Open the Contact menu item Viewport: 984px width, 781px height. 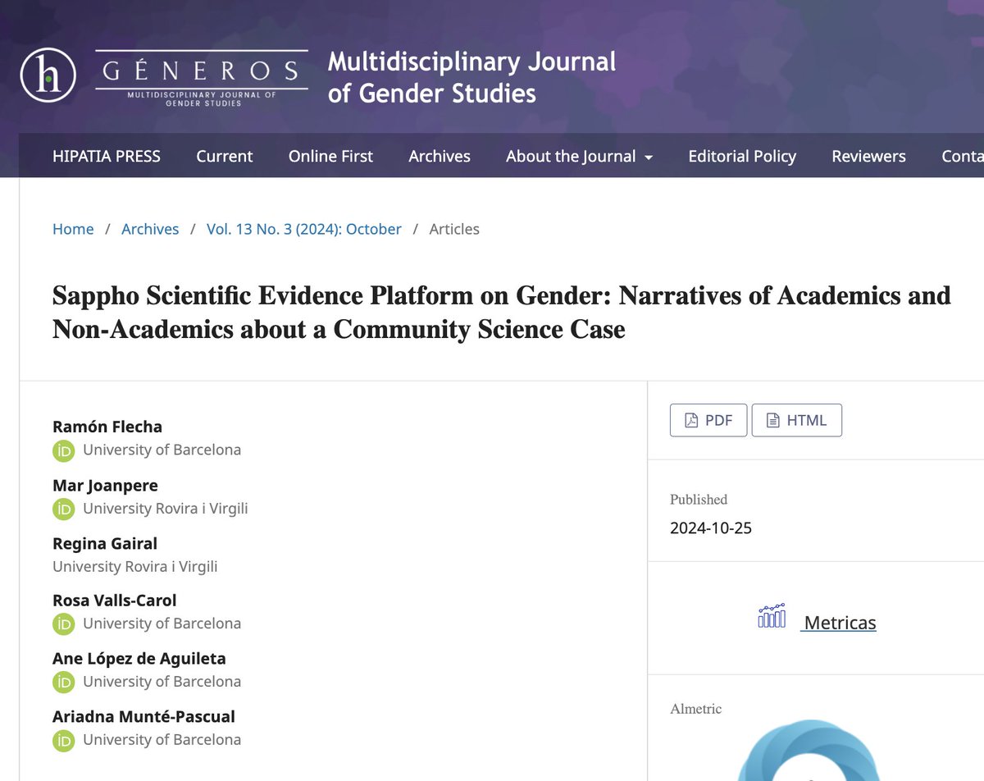[963, 156]
